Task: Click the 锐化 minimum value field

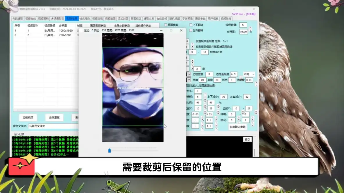Action: coord(232,120)
